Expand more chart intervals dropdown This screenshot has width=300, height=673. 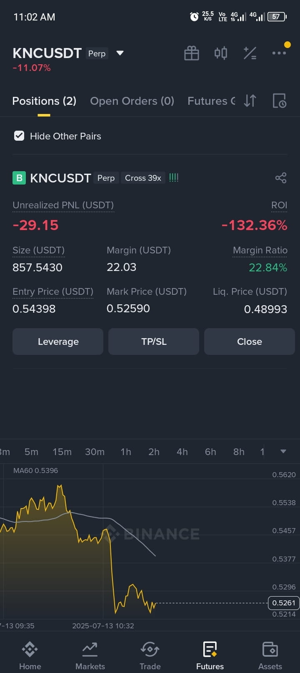(x=283, y=451)
